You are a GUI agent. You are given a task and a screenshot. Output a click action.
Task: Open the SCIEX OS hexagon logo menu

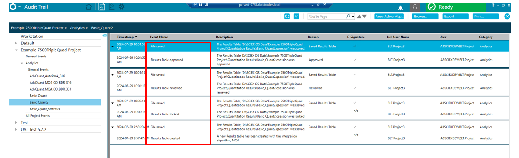pos(13,7)
